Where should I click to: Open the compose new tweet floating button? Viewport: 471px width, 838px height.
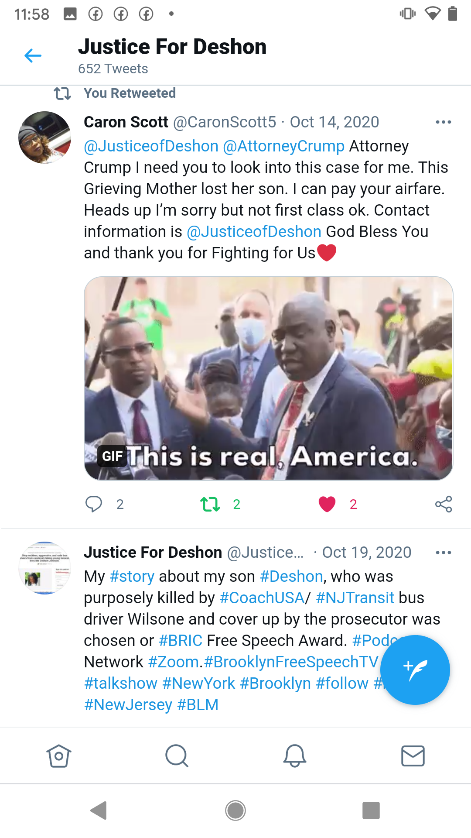click(415, 670)
